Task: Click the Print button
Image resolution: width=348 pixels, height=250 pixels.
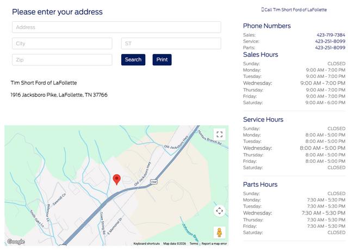Action: point(161,60)
